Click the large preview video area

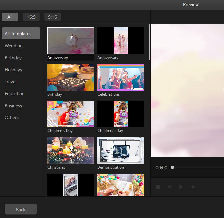tap(187, 91)
